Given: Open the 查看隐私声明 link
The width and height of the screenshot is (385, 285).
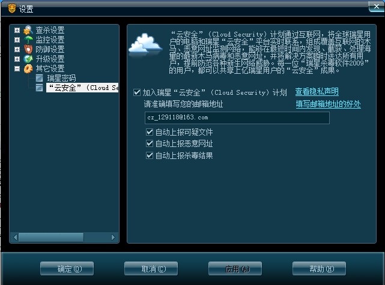Looking at the screenshot, I should [x=317, y=92].
